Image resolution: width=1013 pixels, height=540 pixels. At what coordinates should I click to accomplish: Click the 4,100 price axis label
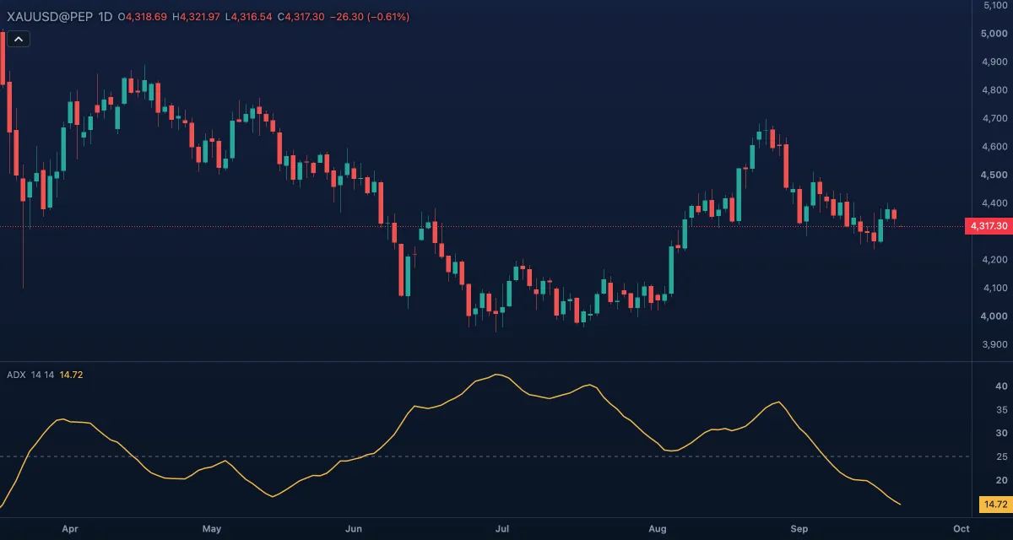click(996, 288)
